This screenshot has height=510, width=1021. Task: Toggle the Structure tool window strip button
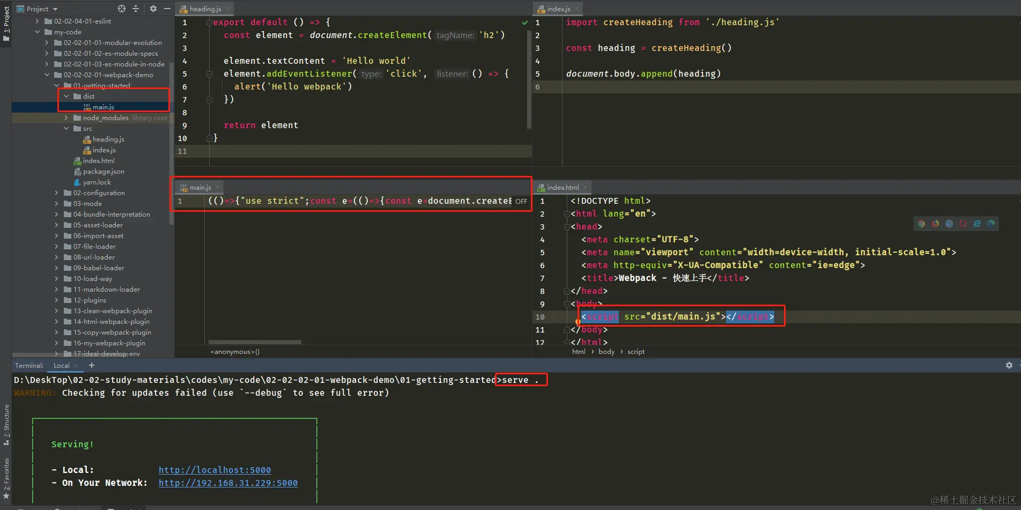coord(6,424)
